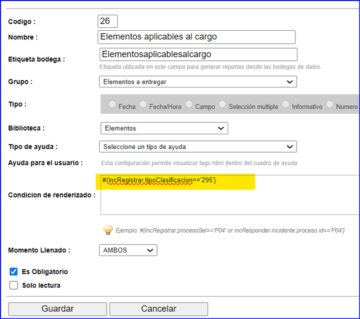Select the Fecha radio button
Image resolution: width=360 pixels, height=319 pixels.
tap(112, 104)
